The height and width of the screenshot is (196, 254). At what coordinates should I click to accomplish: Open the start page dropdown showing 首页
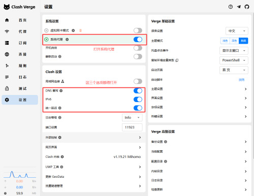(x=234, y=70)
